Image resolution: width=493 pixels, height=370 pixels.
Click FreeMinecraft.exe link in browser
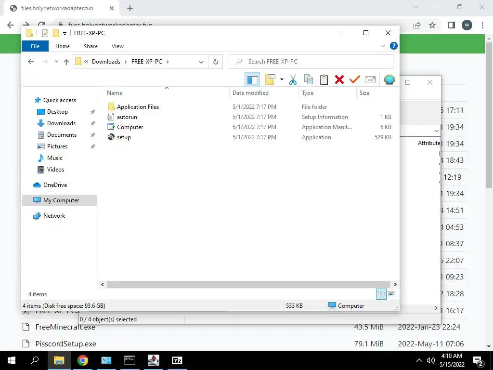pos(65,327)
